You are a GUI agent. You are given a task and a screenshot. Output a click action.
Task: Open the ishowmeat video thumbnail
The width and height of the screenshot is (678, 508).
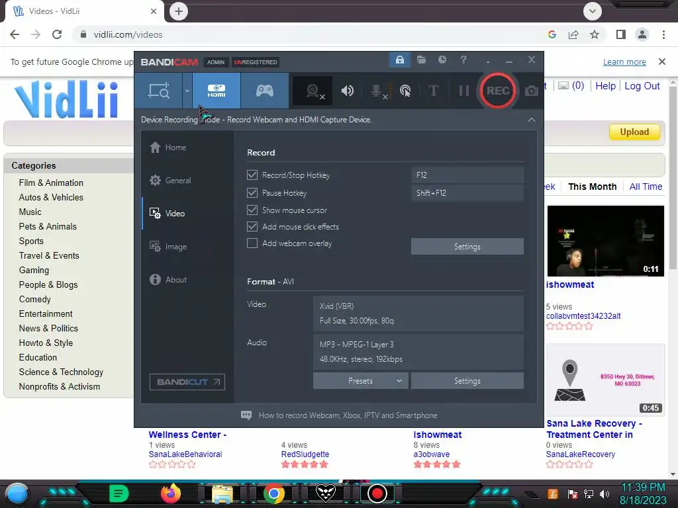tap(605, 241)
